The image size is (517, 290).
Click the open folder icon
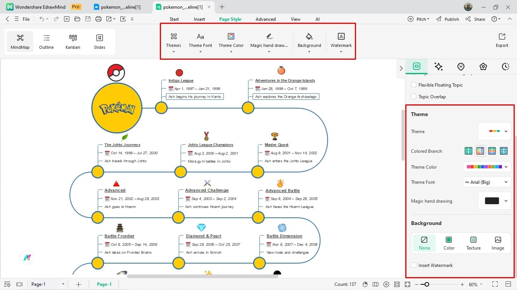click(x=77, y=19)
